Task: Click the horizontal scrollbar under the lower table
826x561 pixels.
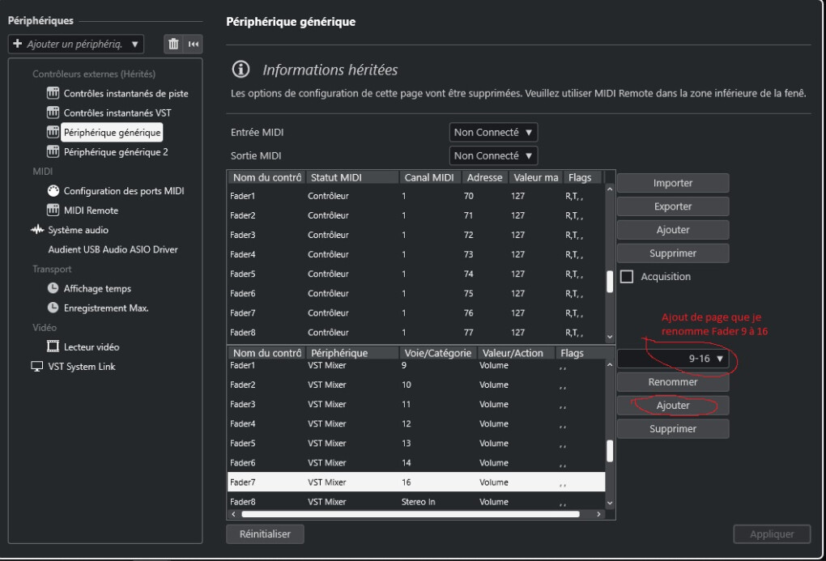Action: (410, 513)
